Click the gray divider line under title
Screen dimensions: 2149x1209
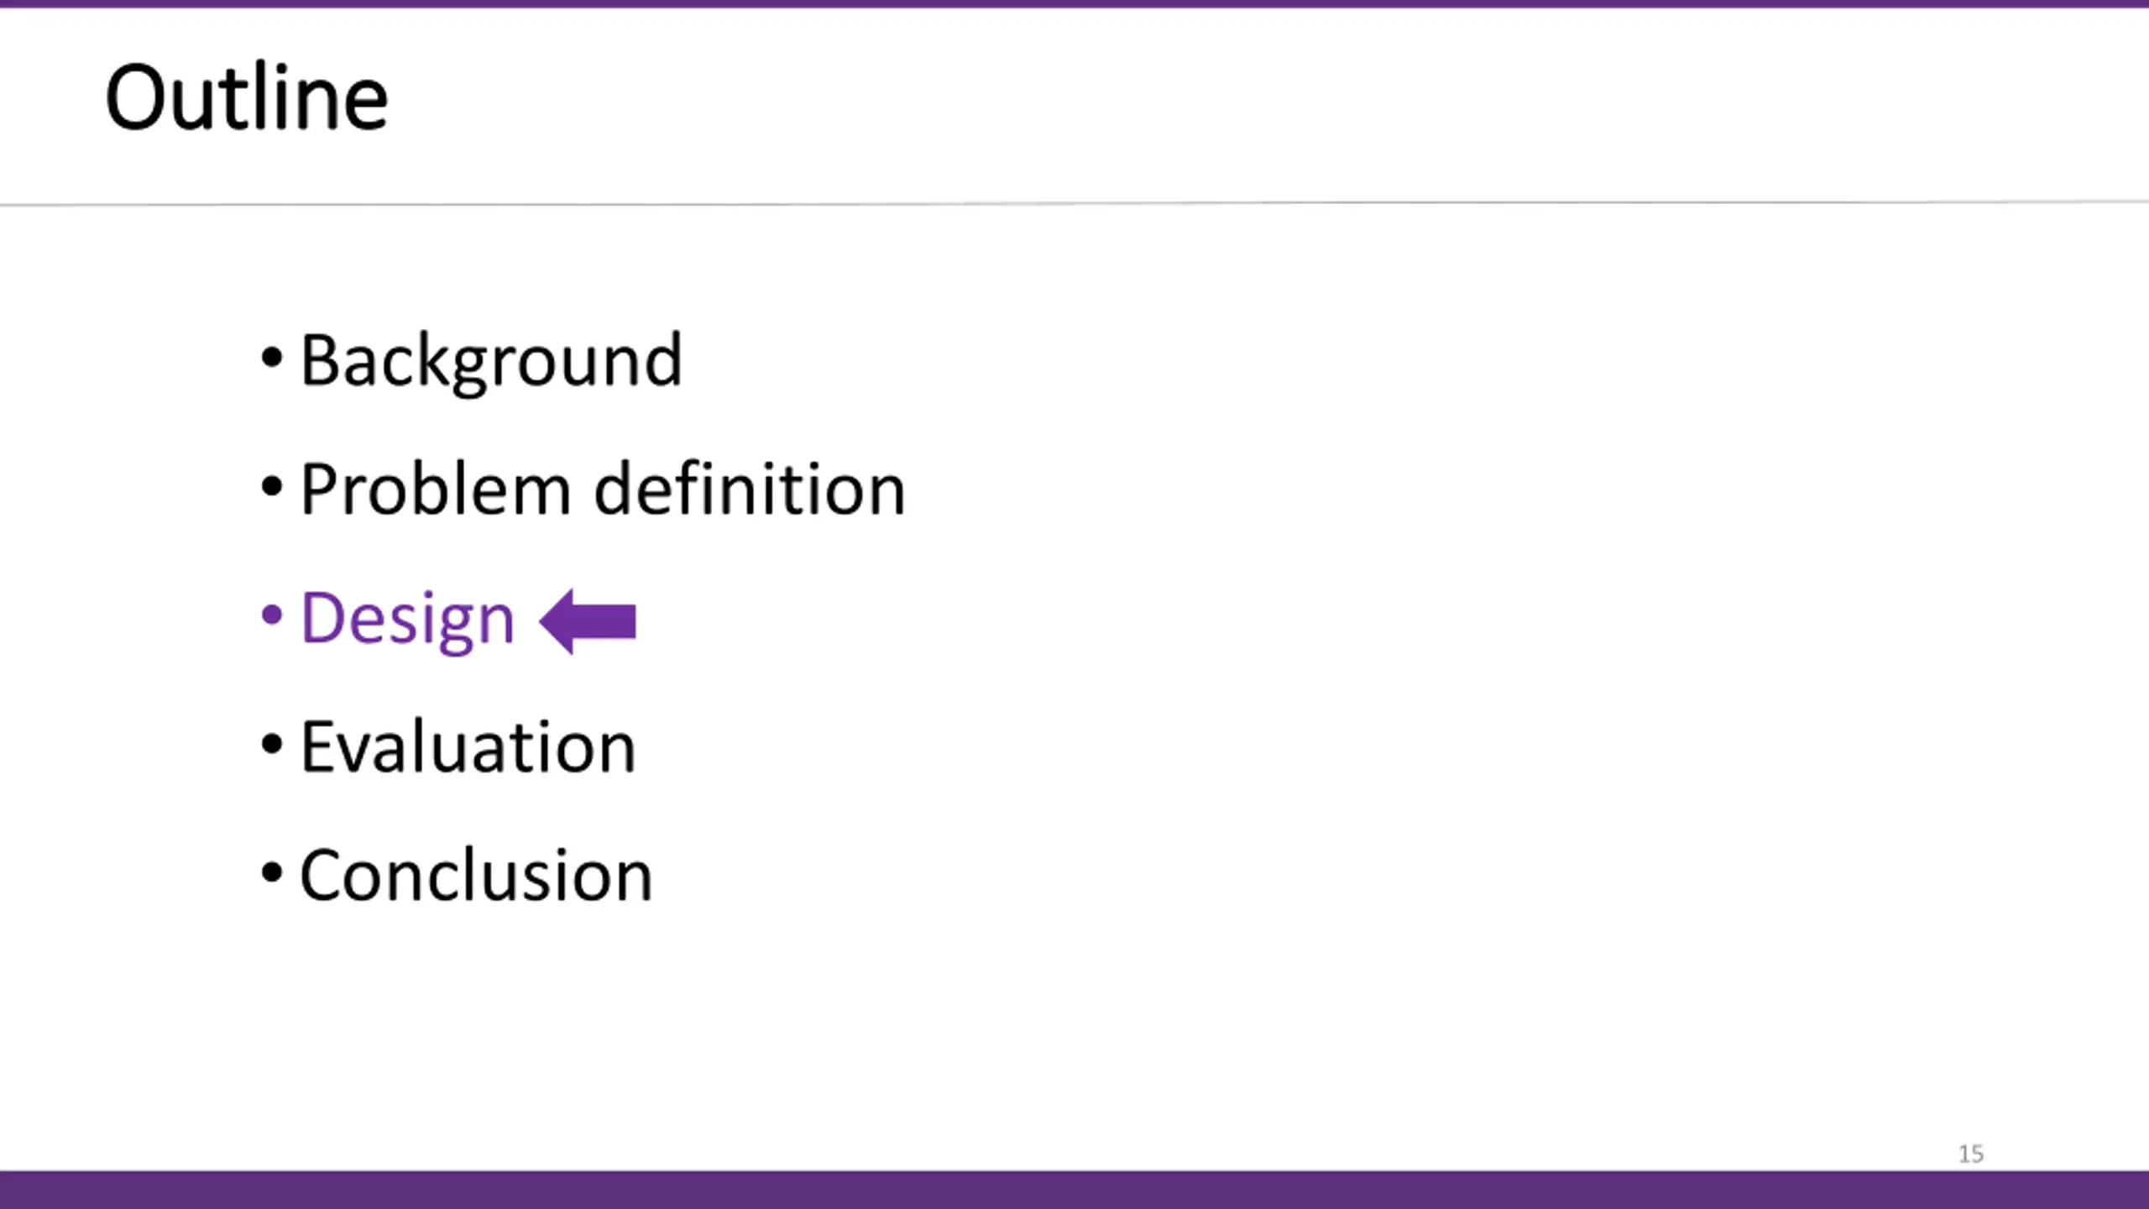1074,203
